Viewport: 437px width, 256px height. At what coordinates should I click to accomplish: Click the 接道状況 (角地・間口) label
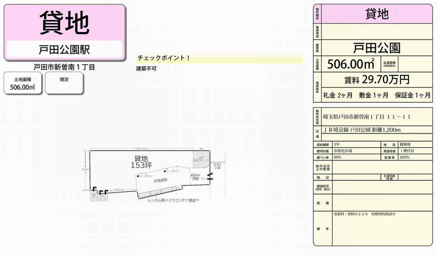coord(323,188)
